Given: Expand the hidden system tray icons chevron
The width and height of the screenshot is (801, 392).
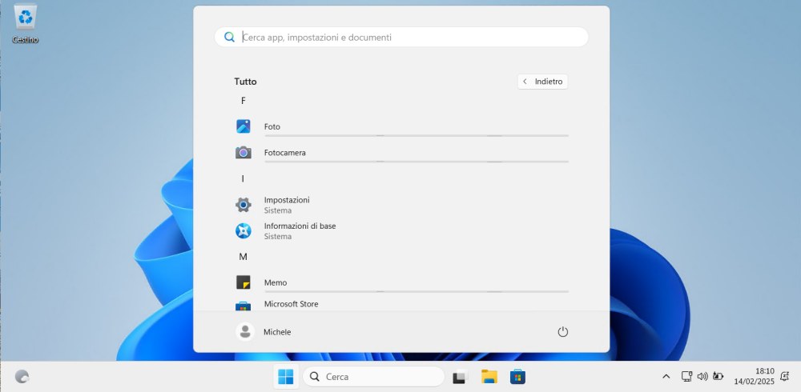Looking at the screenshot, I should coord(666,377).
